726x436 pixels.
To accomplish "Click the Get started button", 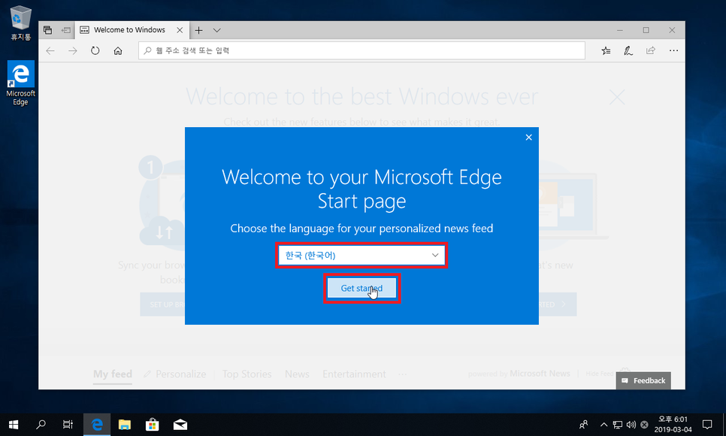I will (x=361, y=288).
